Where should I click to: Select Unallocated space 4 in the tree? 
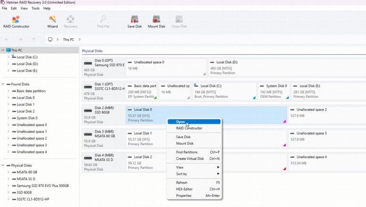click(x=32, y=152)
